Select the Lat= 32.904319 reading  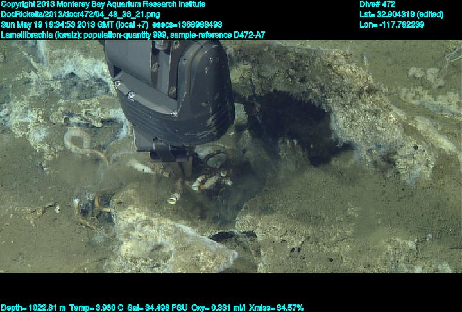point(401,14)
